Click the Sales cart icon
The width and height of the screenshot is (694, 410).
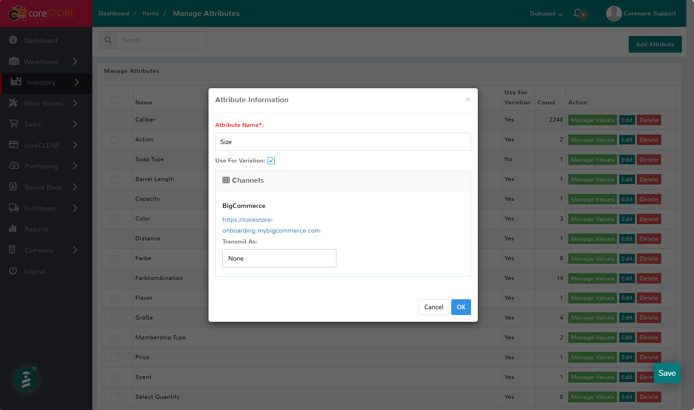(14, 124)
